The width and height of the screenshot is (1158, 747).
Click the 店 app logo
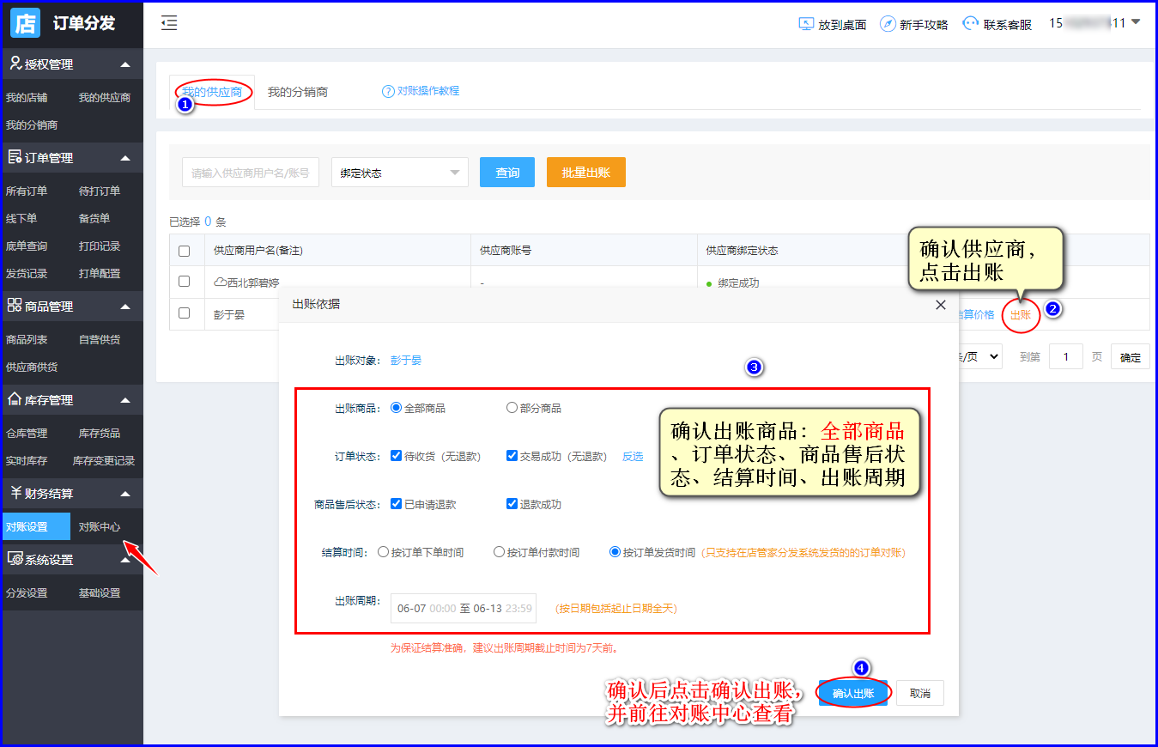pyautogui.click(x=26, y=23)
